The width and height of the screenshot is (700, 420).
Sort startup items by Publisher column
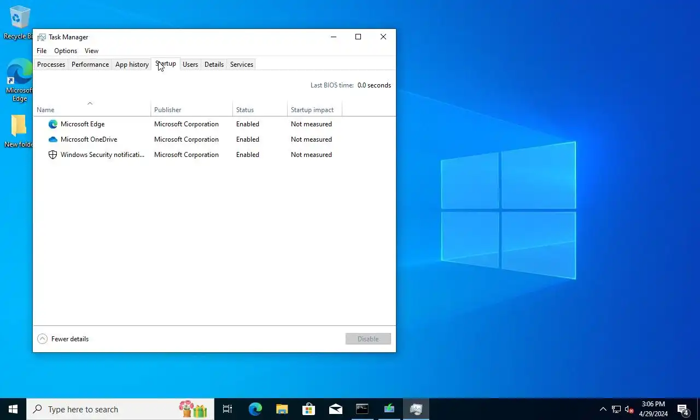point(192,110)
